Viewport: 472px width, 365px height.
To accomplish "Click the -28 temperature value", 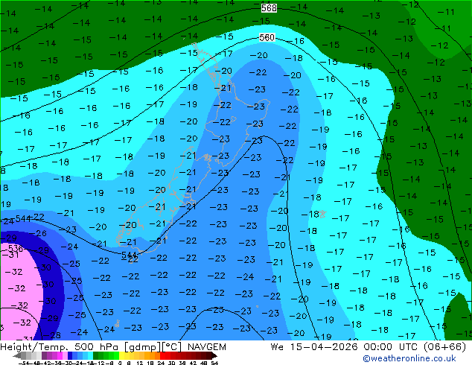I will coord(52,335).
